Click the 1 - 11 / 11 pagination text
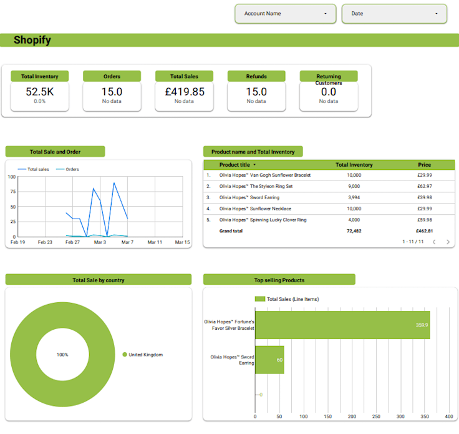Image resolution: width=459 pixels, height=434 pixels. click(x=413, y=242)
